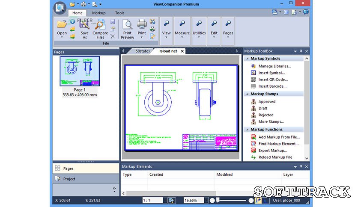Click the Compare Files icon
This screenshot has height=207, width=358.
pyautogui.click(x=100, y=25)
